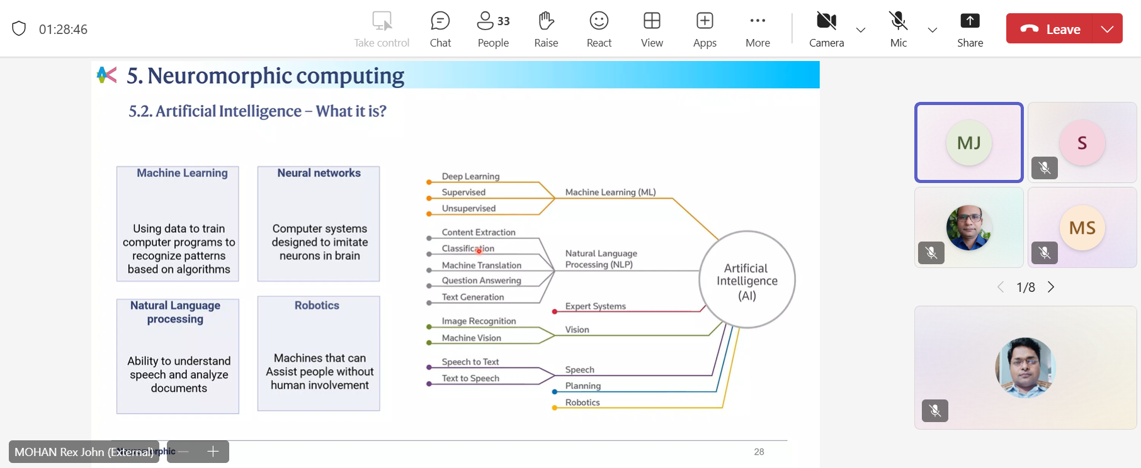The width and height of the screenshot is (1141, 468).
Task: Zoom out shared content with minus
Action: [183, 452]
